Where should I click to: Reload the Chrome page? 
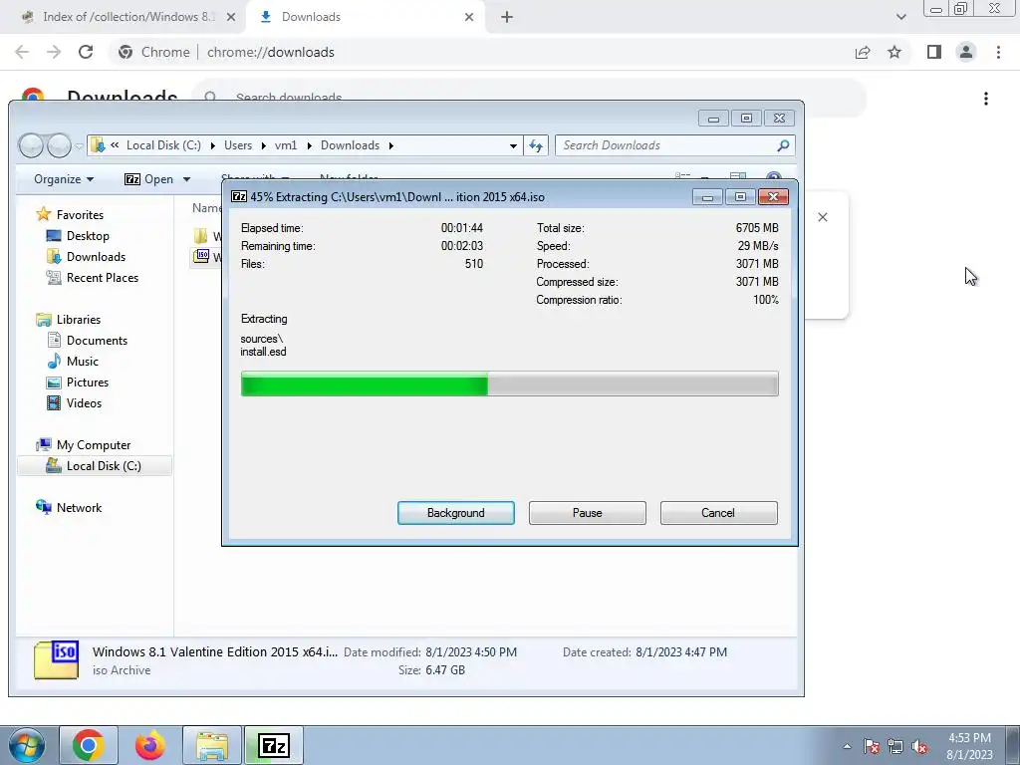tap(86, 52)
